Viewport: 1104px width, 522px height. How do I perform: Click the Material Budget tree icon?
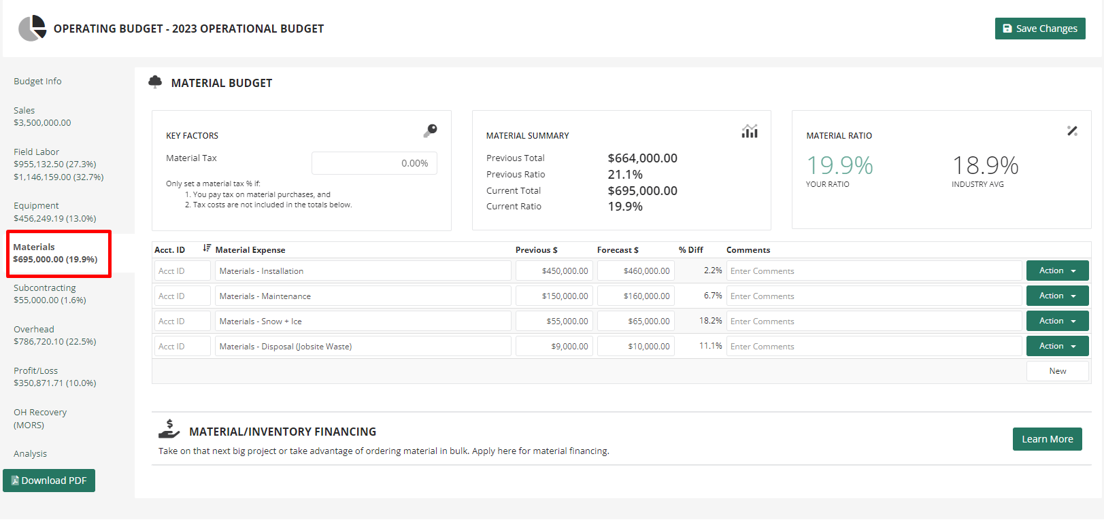coord(155,82)
